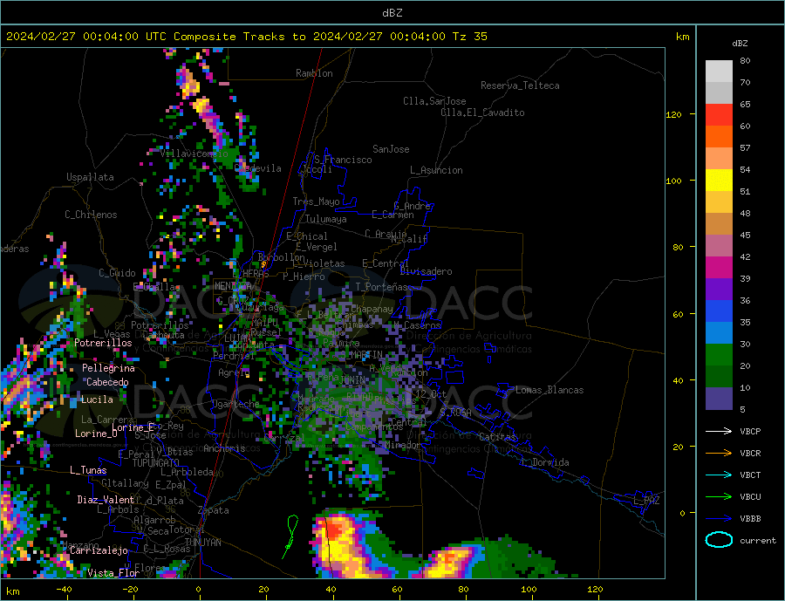This screenshot has width=785, height=601.
Task: Click the Divisadero map label
Action: 426,271
